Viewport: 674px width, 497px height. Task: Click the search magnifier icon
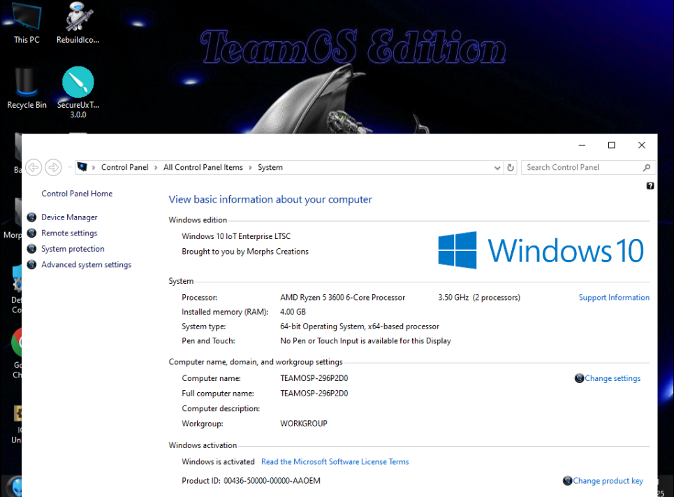pos(646,168)
